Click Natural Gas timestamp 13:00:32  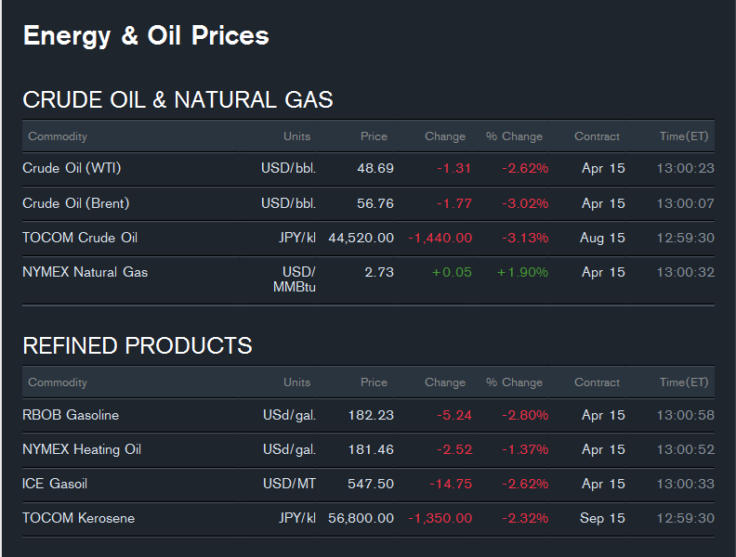click(x=685, y=272)
